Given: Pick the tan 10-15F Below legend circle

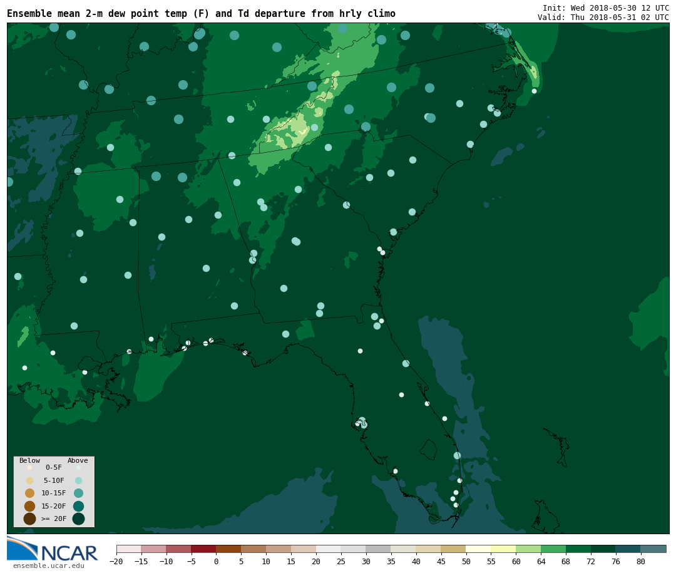Looking at the screenshot, I should click(x=29, y=493).
